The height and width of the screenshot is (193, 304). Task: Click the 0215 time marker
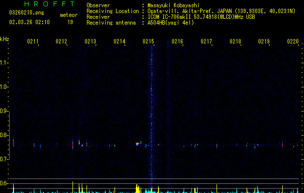point(148,41)
